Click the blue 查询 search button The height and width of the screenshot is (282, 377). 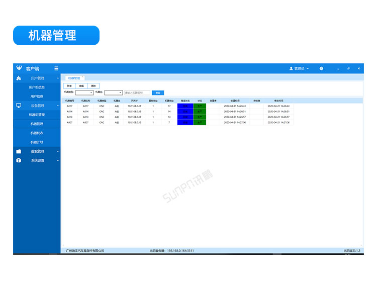(x=158, y=92)
